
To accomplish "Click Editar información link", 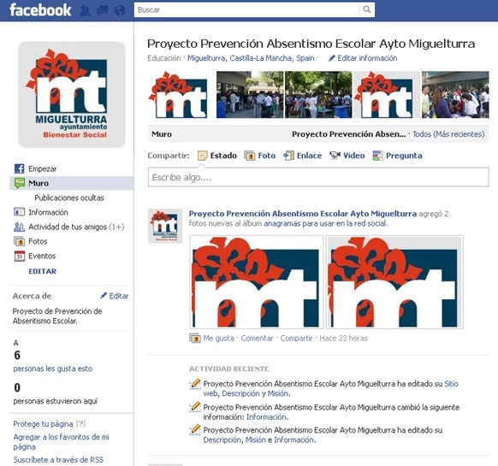I will click(x=367, y=58).
